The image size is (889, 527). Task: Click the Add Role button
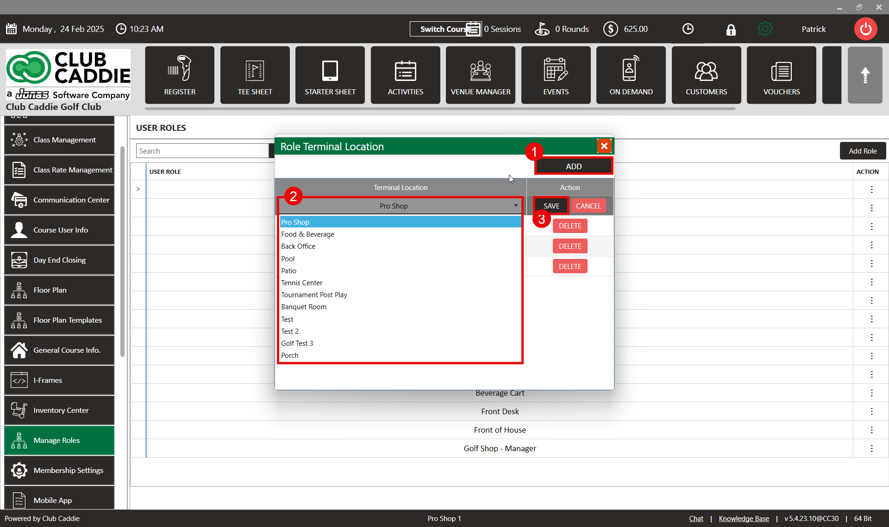863,151
